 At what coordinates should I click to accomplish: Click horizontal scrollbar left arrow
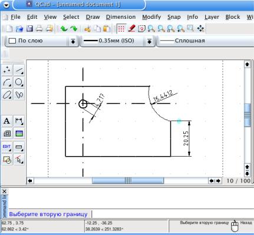coord(30,181)
